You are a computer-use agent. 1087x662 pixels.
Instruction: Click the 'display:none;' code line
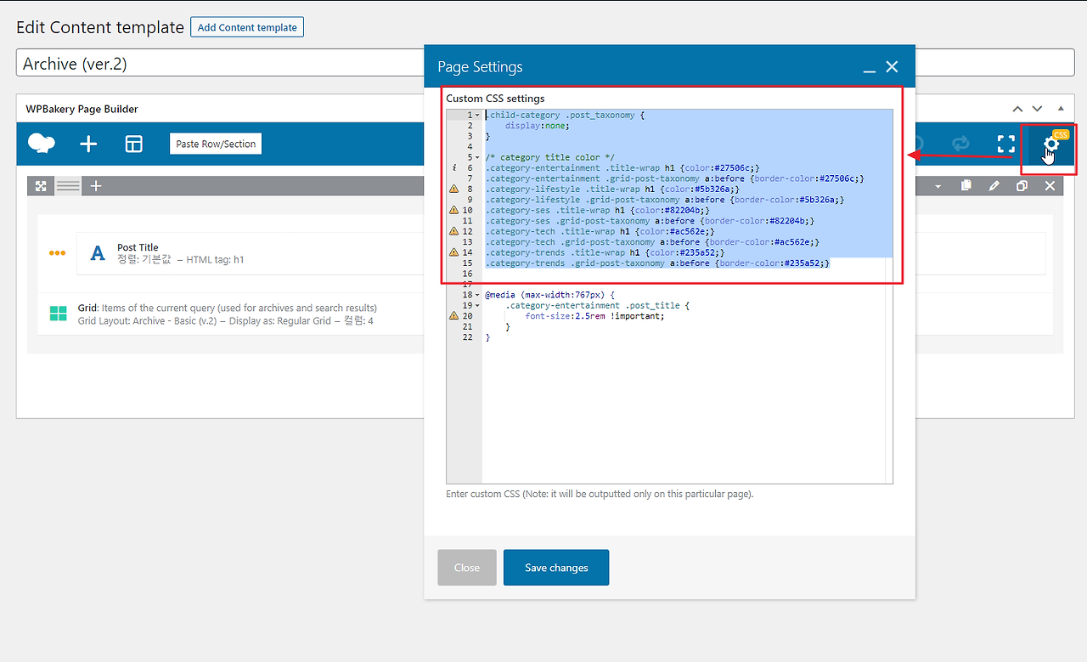point(537,126)
